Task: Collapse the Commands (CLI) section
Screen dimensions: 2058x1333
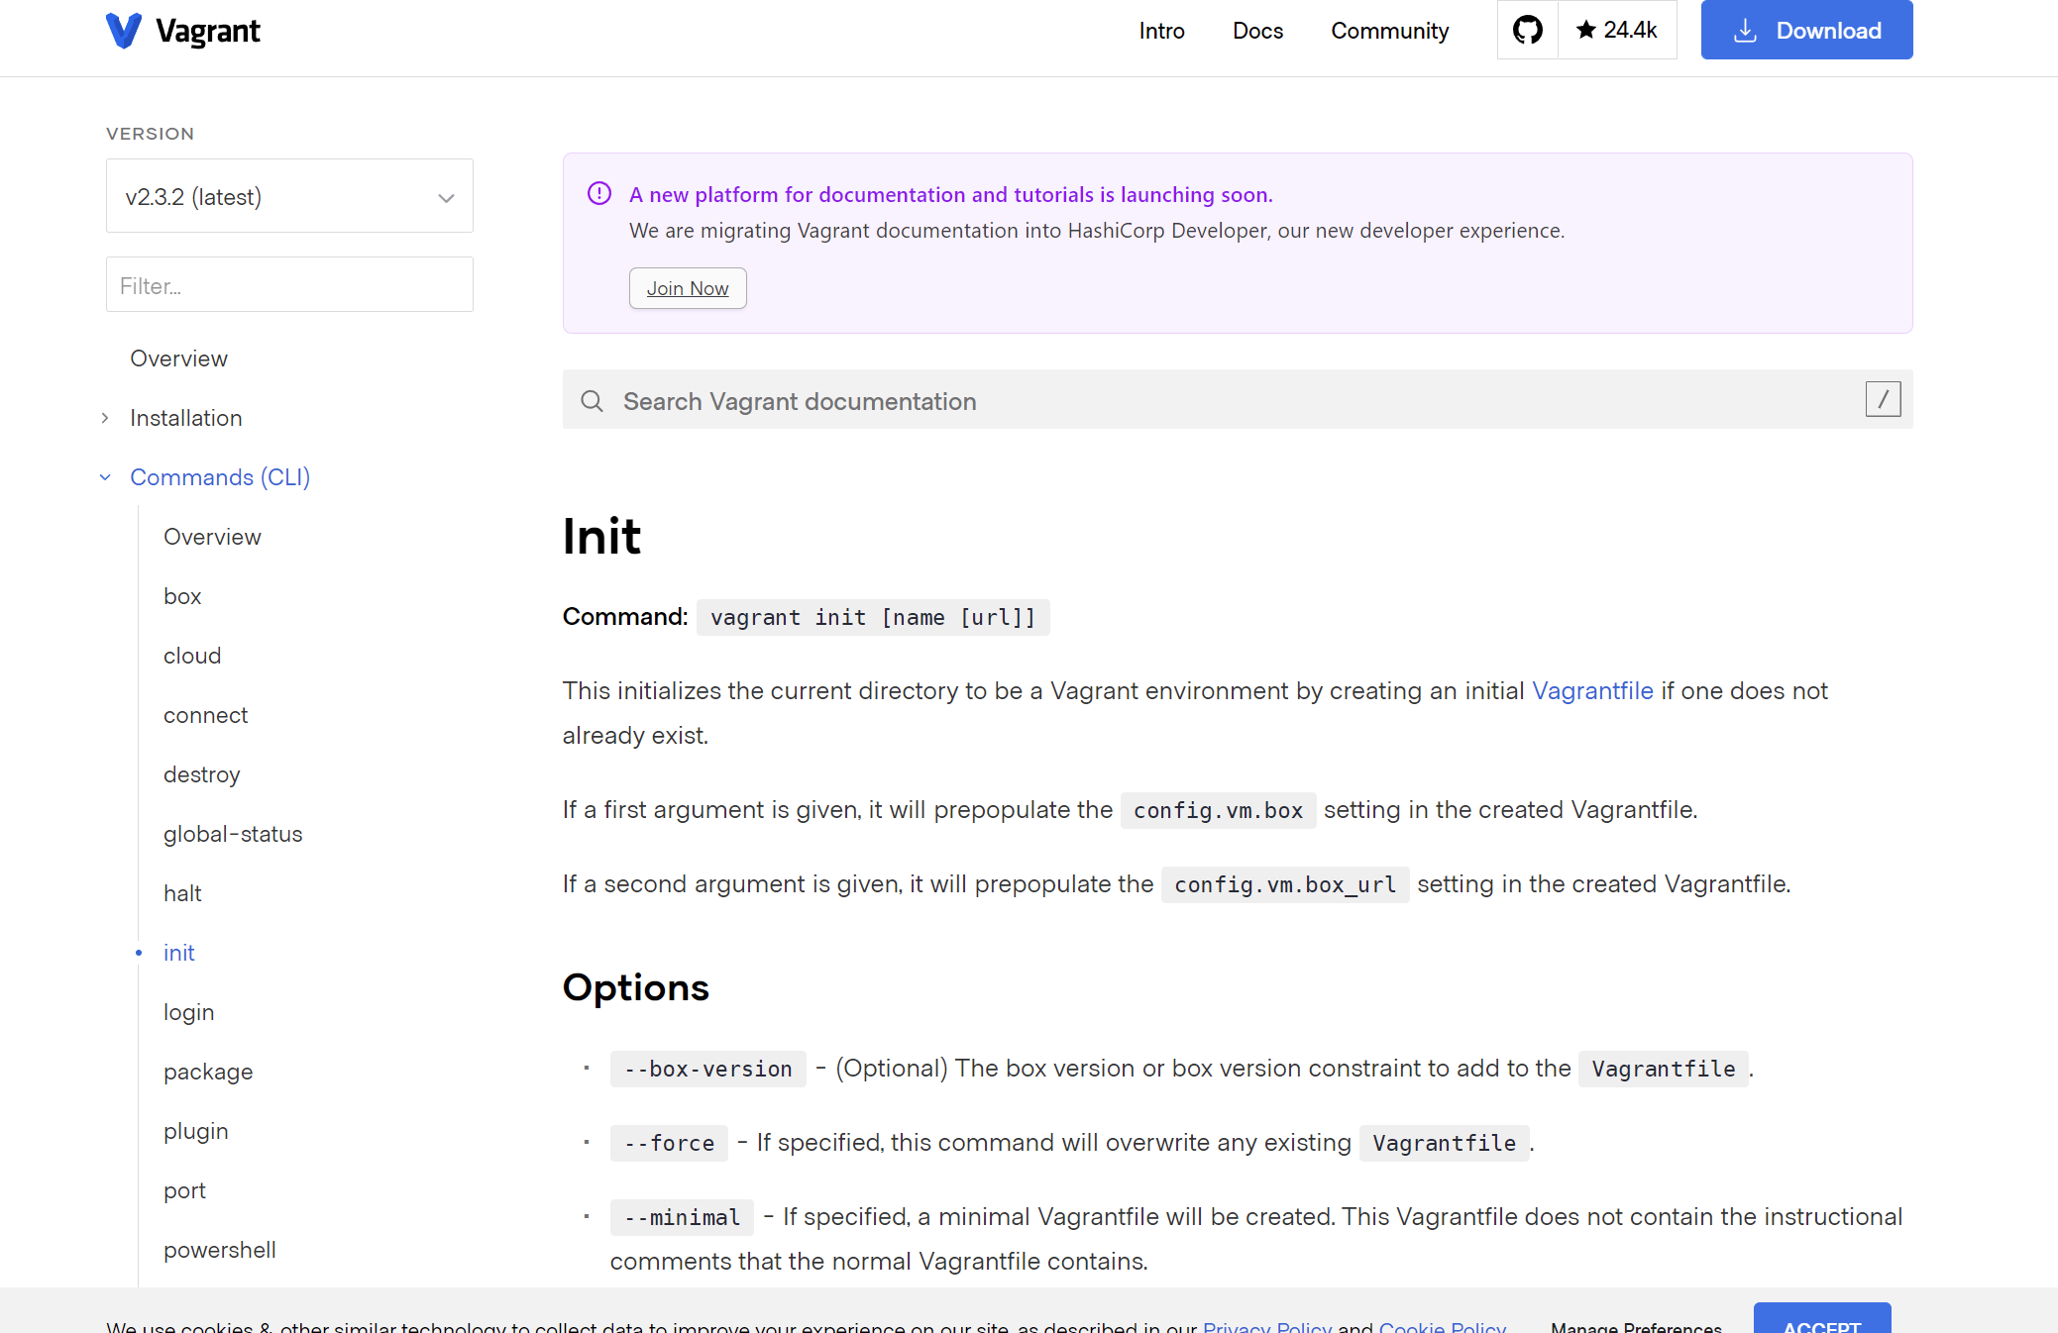Action: (x=105, y=477)
